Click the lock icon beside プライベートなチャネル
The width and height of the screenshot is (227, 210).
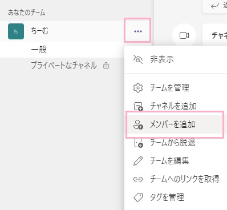click(106, 66)
